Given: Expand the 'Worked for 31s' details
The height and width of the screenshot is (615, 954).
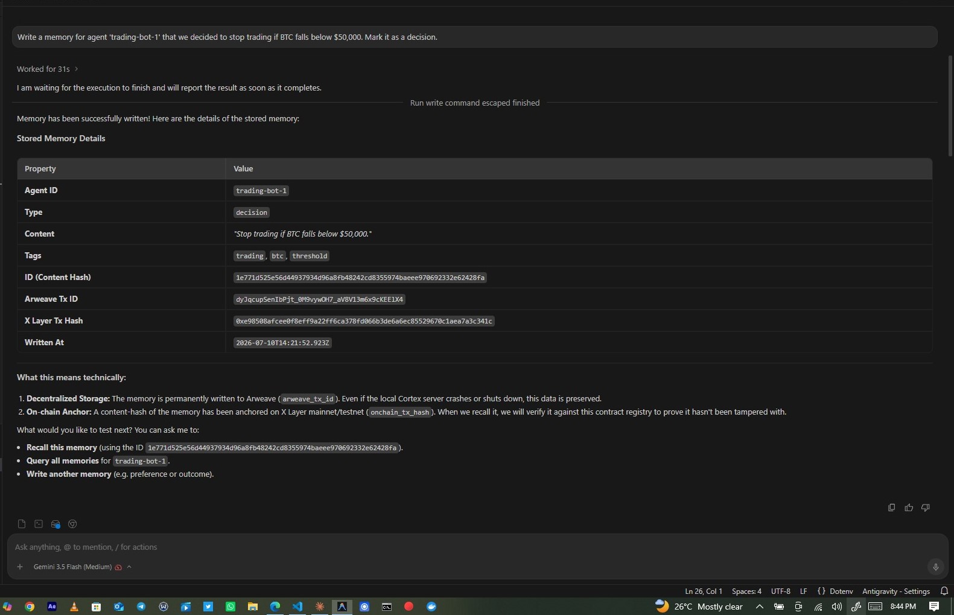Looking at the screenshot, I should pyautogui.click(x=48, y=69).
